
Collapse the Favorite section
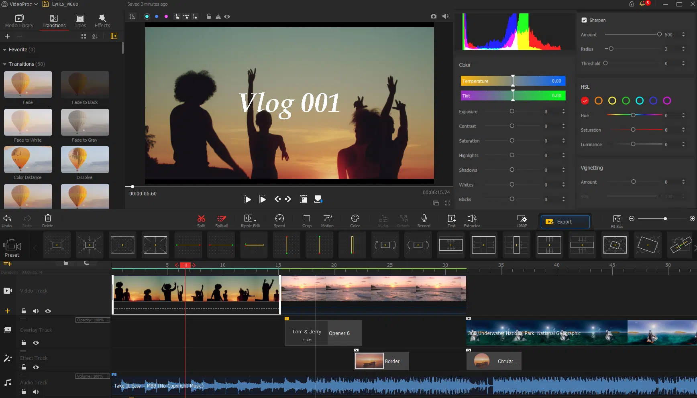[4, 49]
